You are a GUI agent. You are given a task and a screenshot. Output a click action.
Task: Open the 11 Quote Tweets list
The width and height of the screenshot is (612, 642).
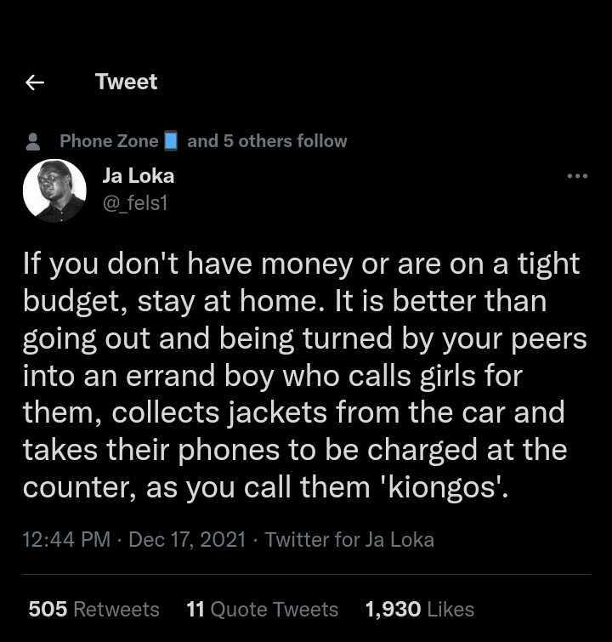coord(262,609)
